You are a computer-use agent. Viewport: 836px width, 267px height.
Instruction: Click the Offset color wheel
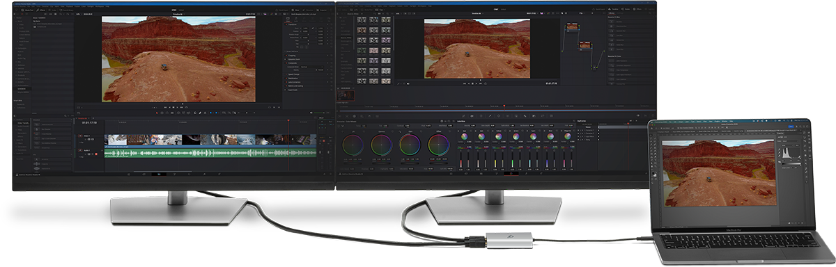(438, 145)
